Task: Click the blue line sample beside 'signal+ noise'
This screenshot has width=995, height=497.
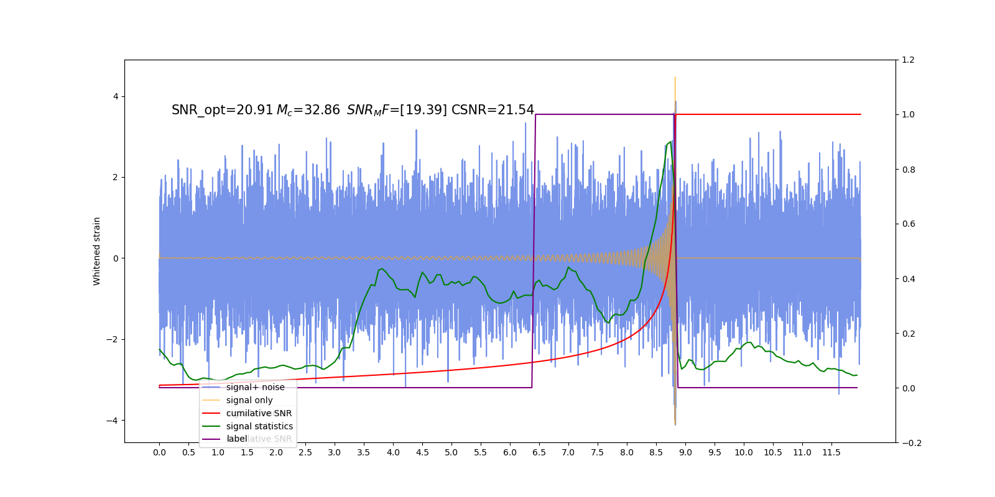Action: (211, 387)
